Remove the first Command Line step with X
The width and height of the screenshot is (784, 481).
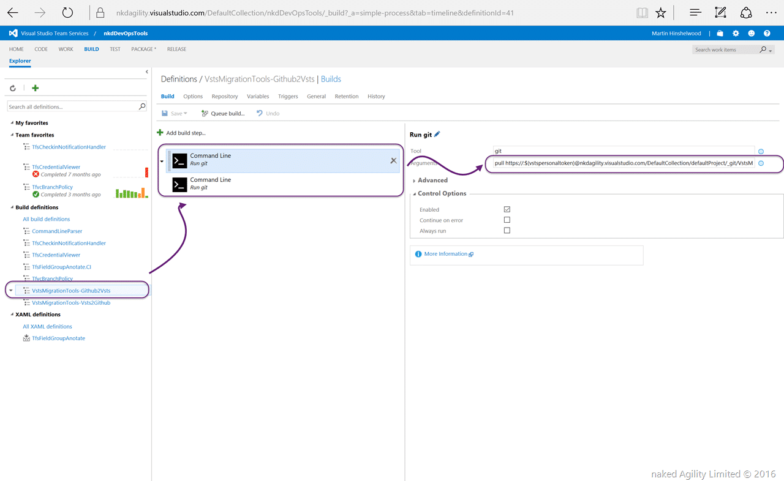[394, 160]
